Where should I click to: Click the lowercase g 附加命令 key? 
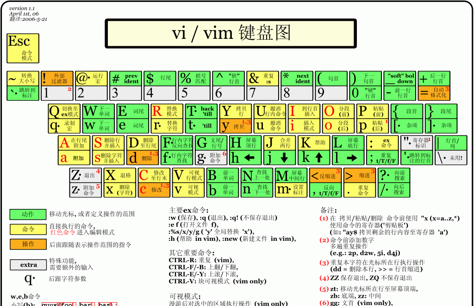coord(211,158)
